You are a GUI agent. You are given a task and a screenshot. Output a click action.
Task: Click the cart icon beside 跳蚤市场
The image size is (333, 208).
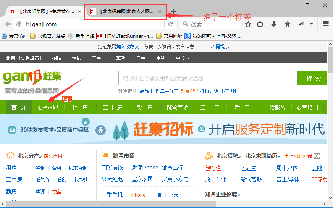(x=105, y=155)
